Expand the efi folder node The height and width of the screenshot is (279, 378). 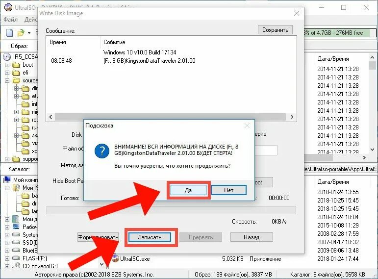click(7, 73)
